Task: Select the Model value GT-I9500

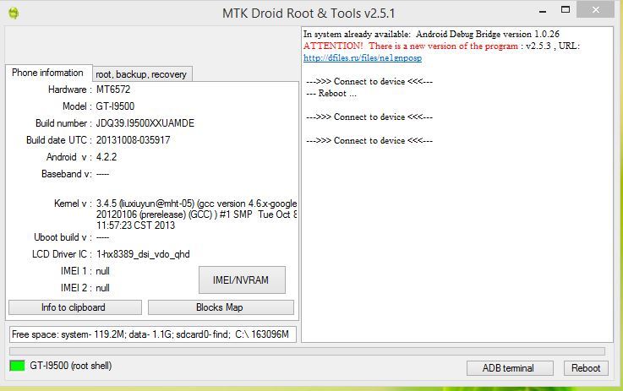Action: coord(115,106)
